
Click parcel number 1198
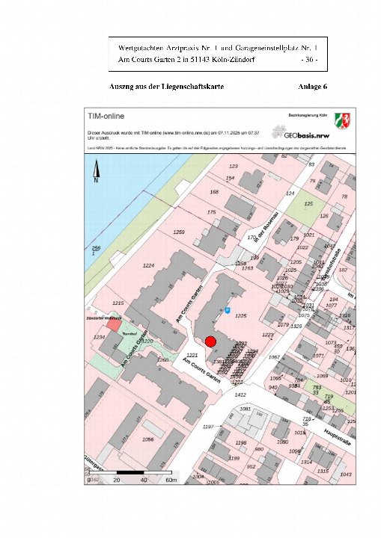point(241,443)
